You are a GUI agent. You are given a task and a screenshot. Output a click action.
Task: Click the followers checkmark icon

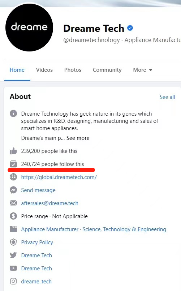click(13, 164)
